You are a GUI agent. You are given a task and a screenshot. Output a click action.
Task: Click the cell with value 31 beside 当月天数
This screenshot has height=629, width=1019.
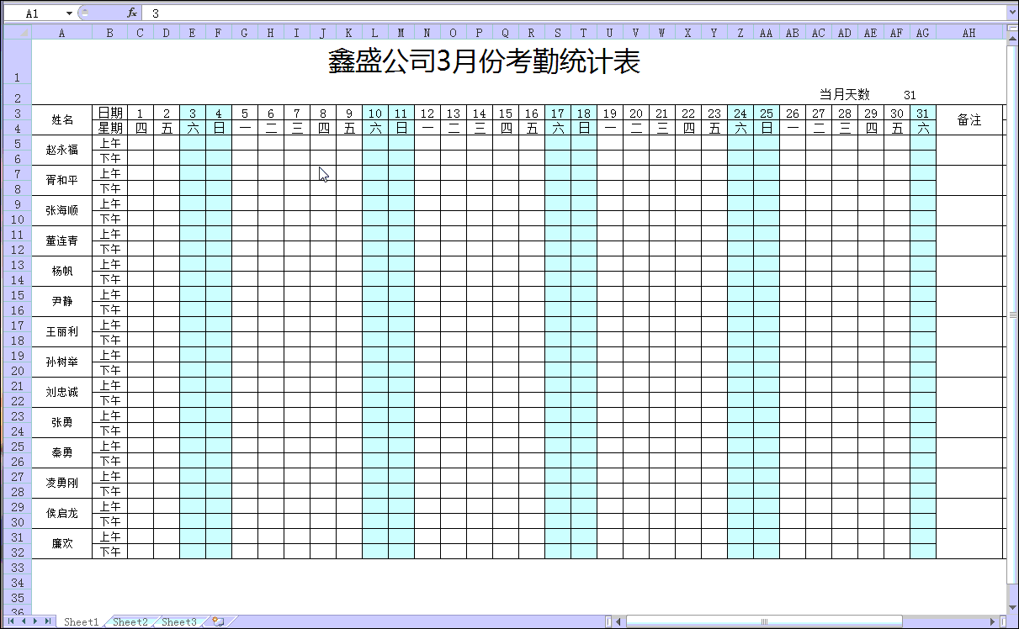point(910,95)
